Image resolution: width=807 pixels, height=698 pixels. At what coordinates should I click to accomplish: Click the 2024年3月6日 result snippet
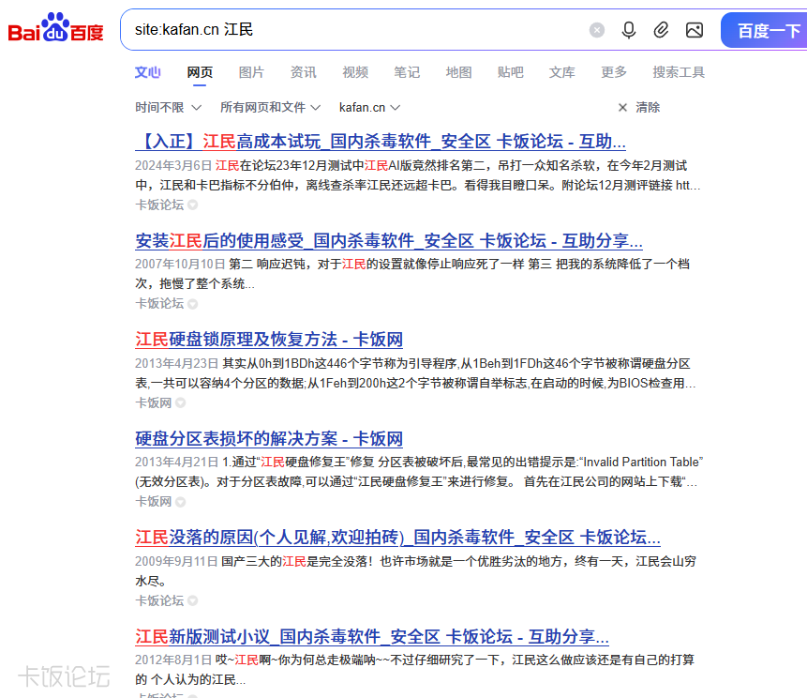pos(417,175)
